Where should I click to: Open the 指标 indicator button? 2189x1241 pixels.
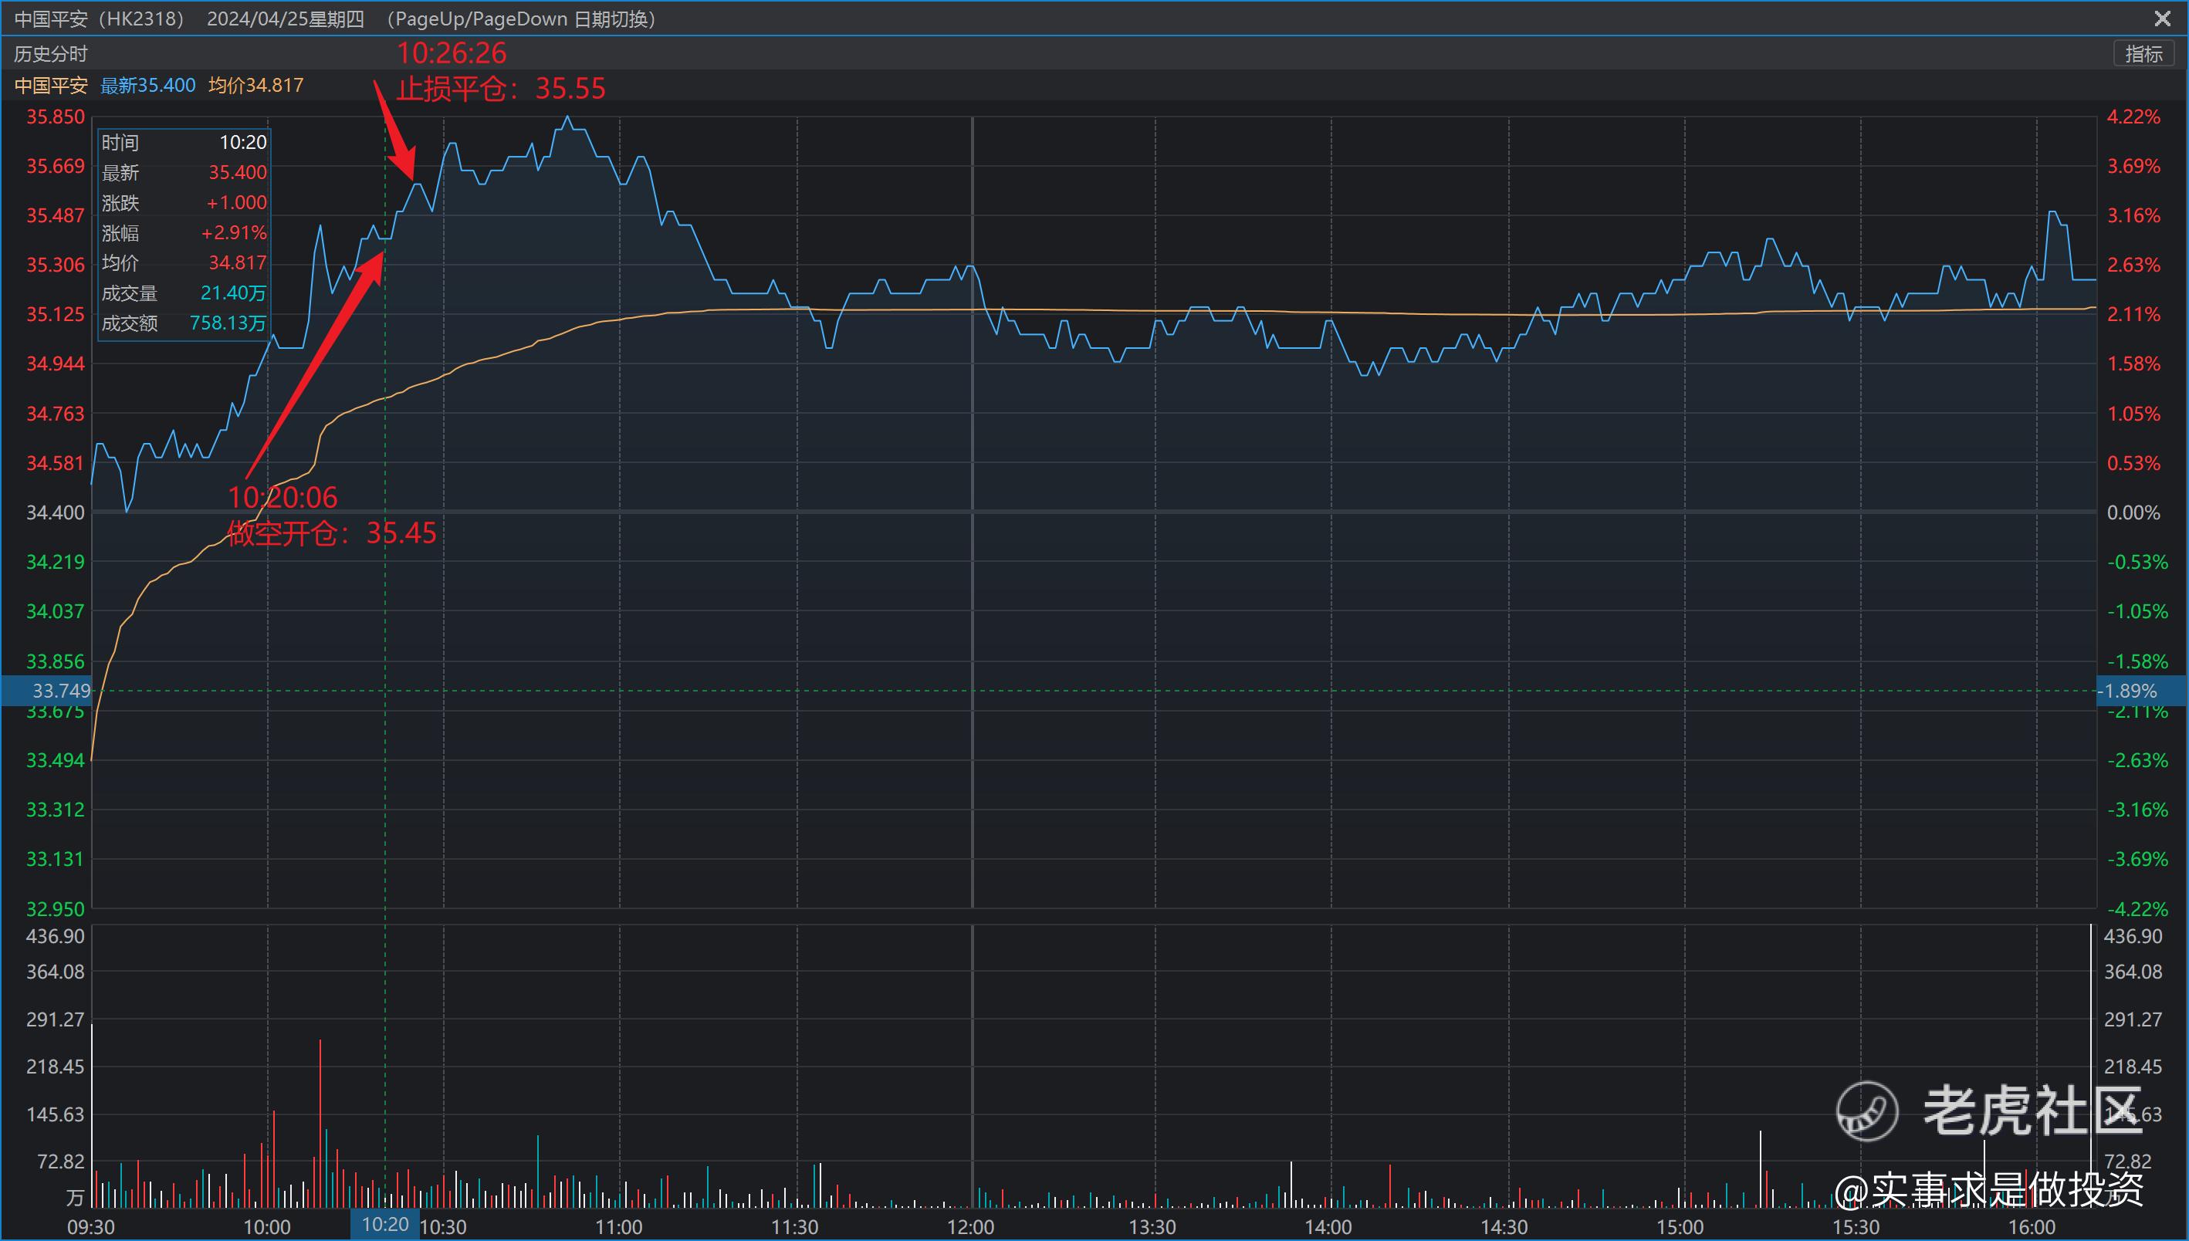[2143, 54]
